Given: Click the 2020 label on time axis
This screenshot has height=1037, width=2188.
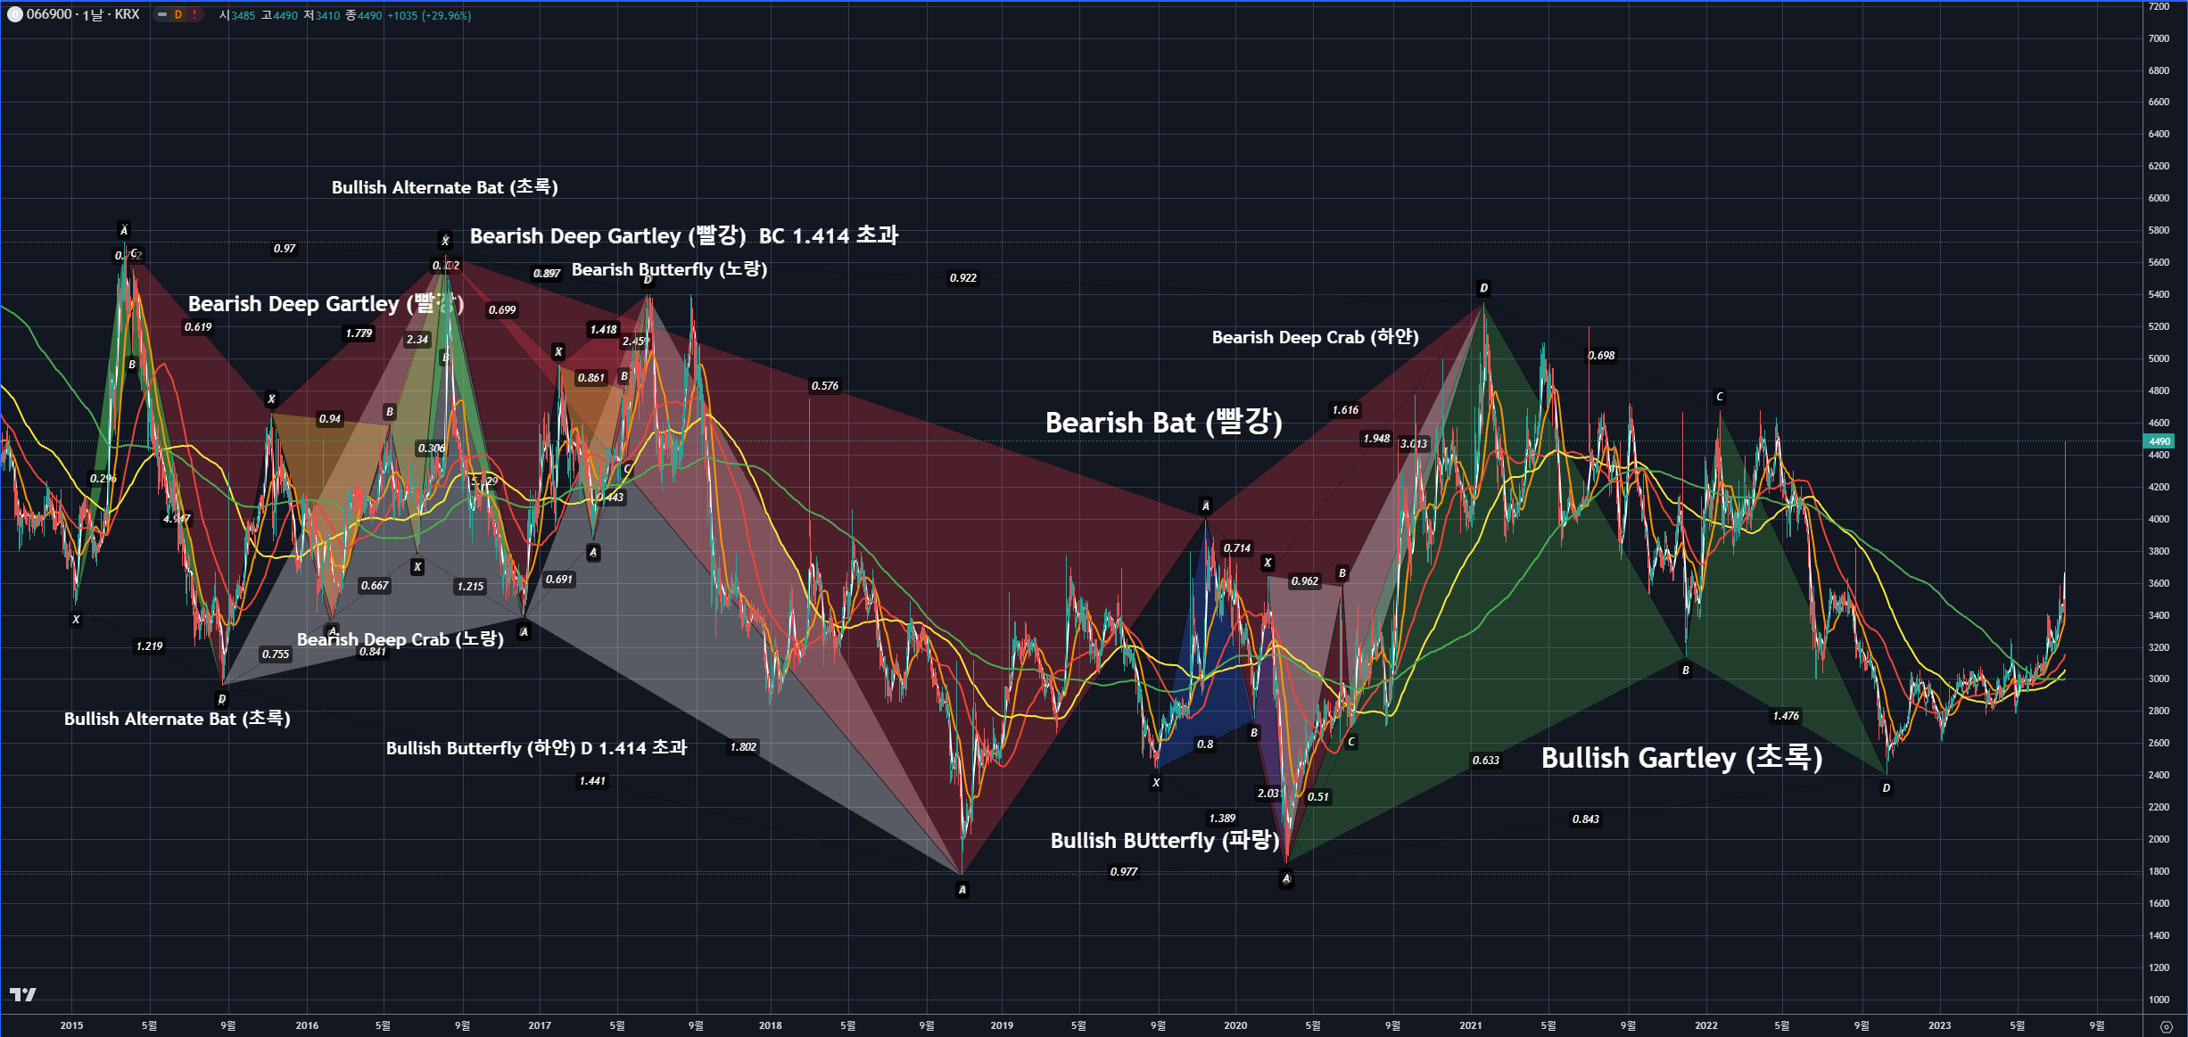Looking at the screenshot, I should [1235, 1025].
